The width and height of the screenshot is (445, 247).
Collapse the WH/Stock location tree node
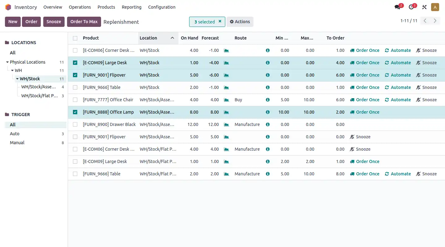tap(17, 78)
